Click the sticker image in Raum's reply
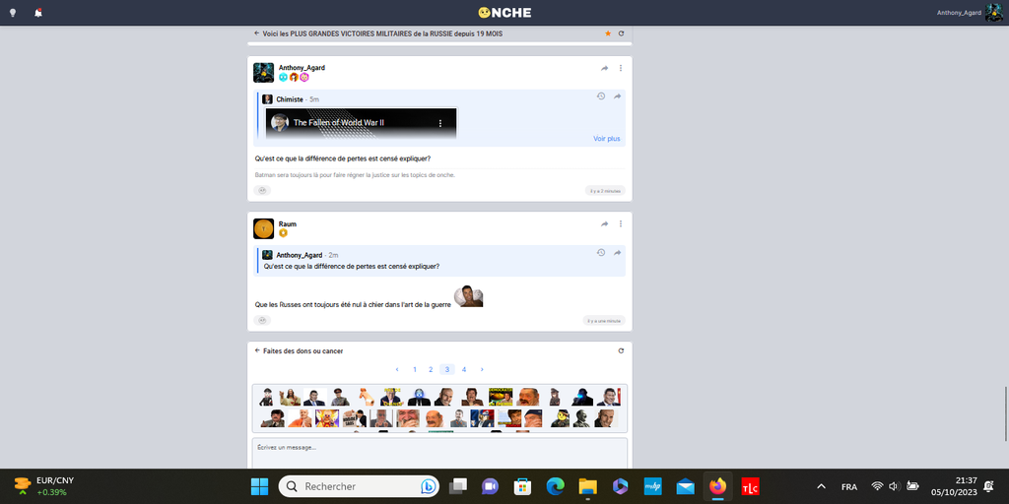The height and width of the screenshot is (504, 1009). 468,296
